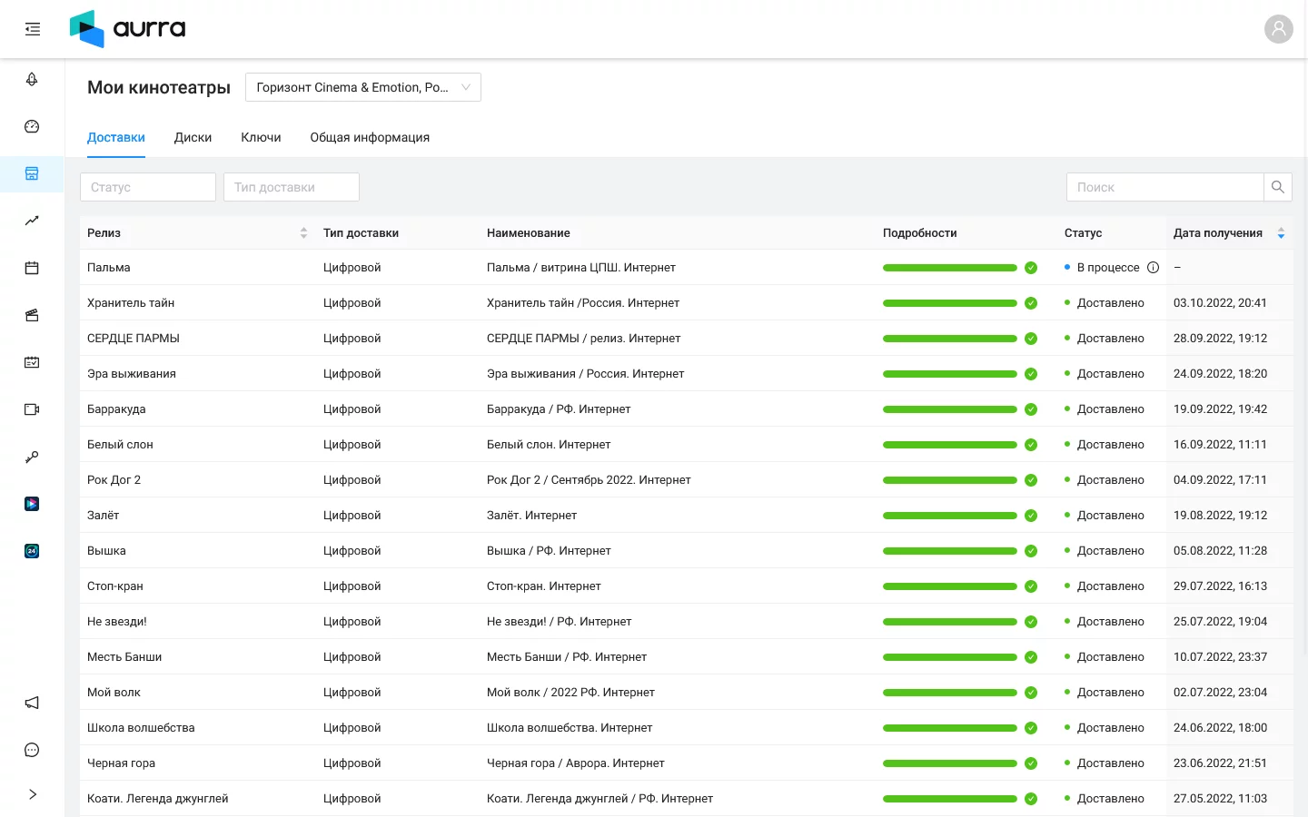Click the rocket icon in sidebar

tap(32, 80)
